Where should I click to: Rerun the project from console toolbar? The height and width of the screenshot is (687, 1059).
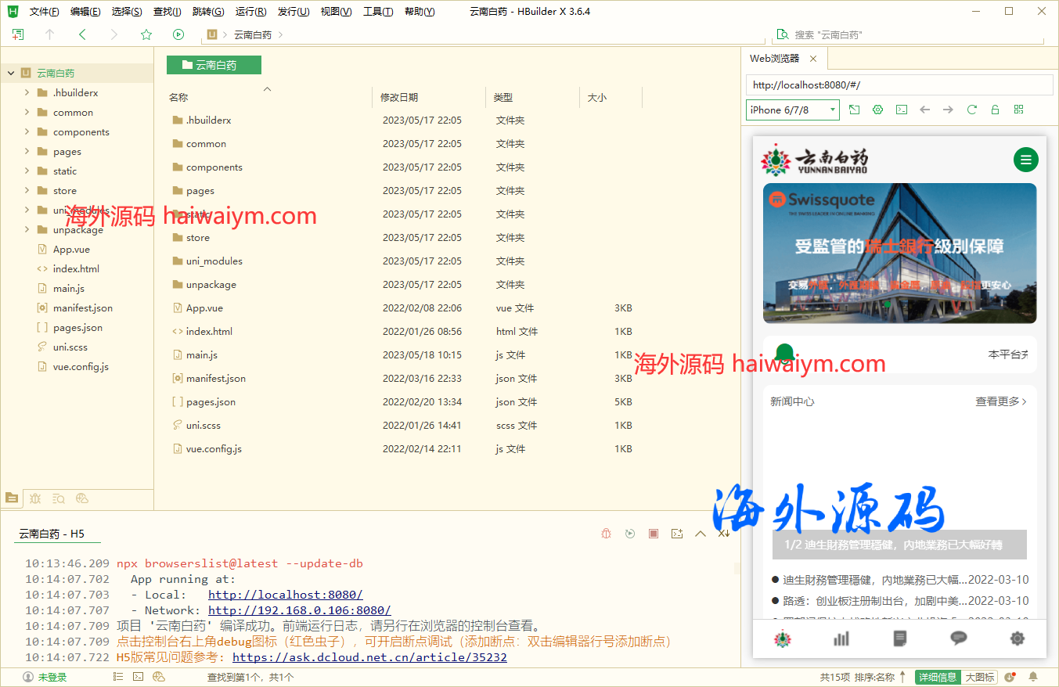click(x=630, y=534)
